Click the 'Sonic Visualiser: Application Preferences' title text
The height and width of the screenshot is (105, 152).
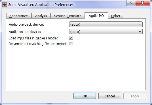pyautogui.click(x=41, y=5)
